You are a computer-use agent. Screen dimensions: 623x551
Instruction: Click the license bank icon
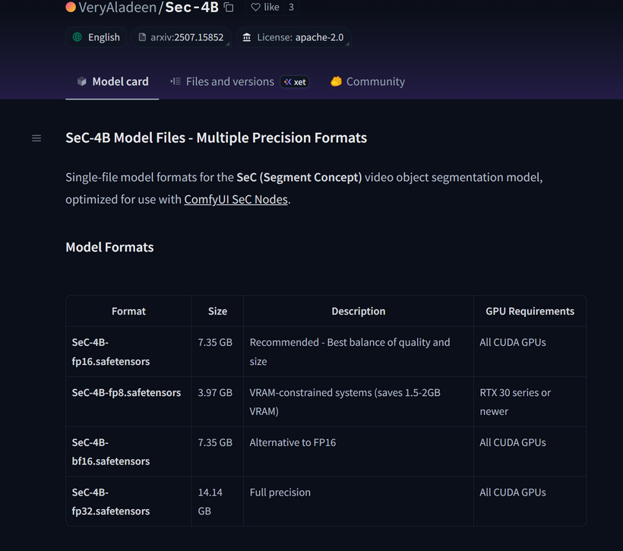[x=247, y=37]
